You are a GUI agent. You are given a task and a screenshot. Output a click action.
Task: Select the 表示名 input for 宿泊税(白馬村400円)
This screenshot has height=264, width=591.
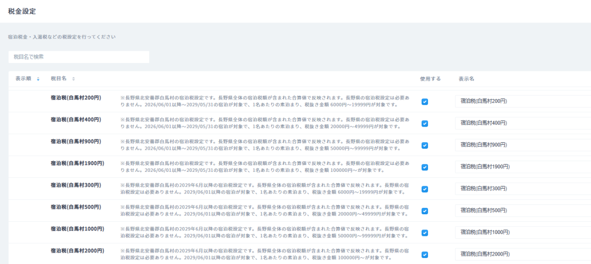tap(522, 123)
